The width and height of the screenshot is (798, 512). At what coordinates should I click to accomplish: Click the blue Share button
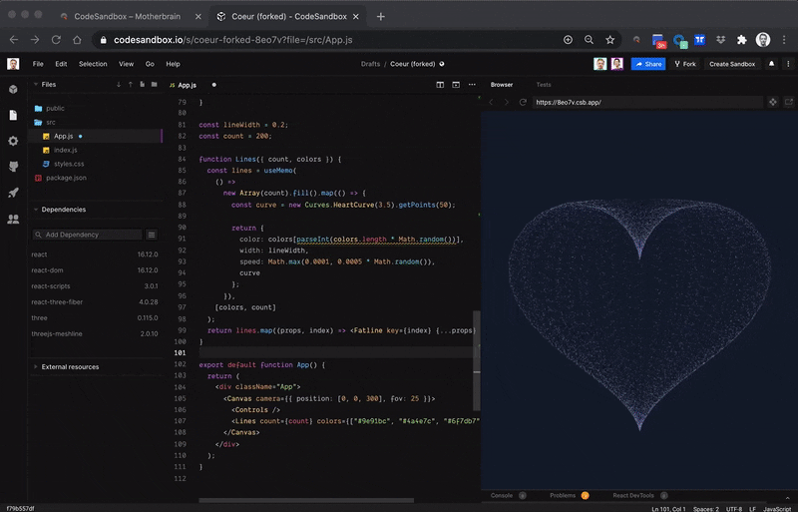(648, 64)
